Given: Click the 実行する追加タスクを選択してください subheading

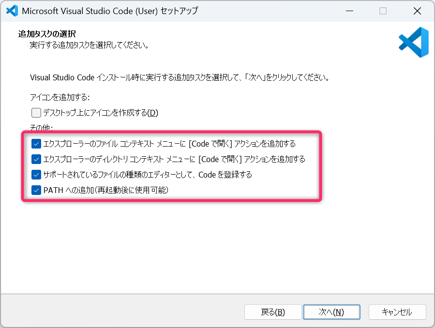Looking at the screenshot, I should pyautogui.click(x=89, y=45).
